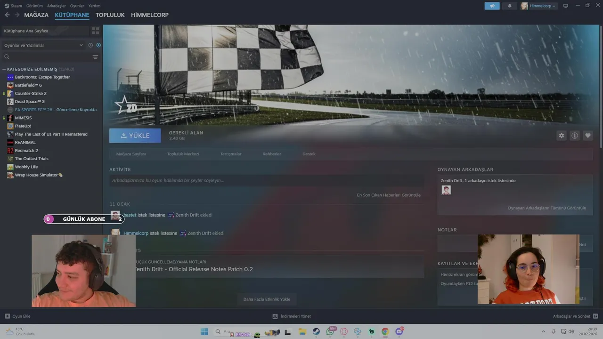Switch to the KÜTÜPHANE tab

(x=72, y=15)
